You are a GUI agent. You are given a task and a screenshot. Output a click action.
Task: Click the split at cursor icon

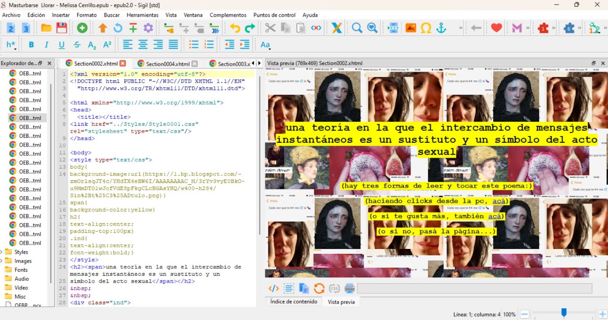click(393, 28)
